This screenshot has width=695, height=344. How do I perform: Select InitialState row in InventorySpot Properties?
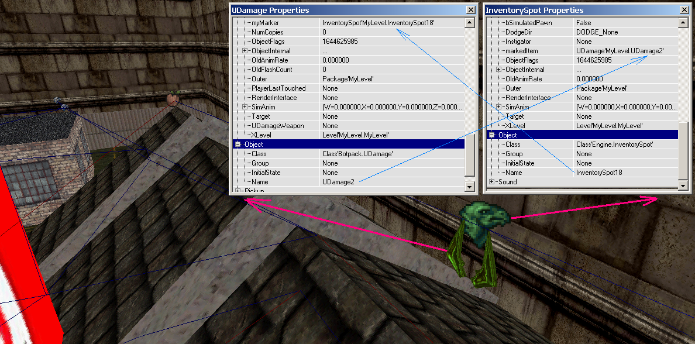(x=582, y=163)
